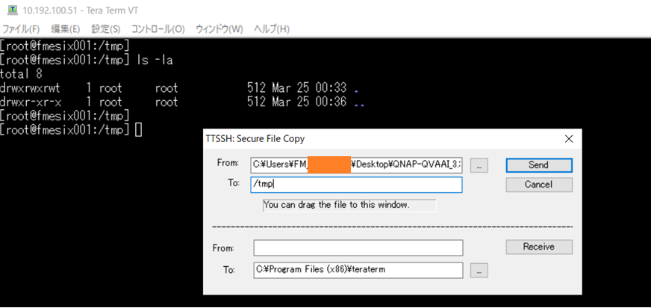Open the ウィンドウ(W) menu
The image size is (651, 308).
click(x=219, y=29)
